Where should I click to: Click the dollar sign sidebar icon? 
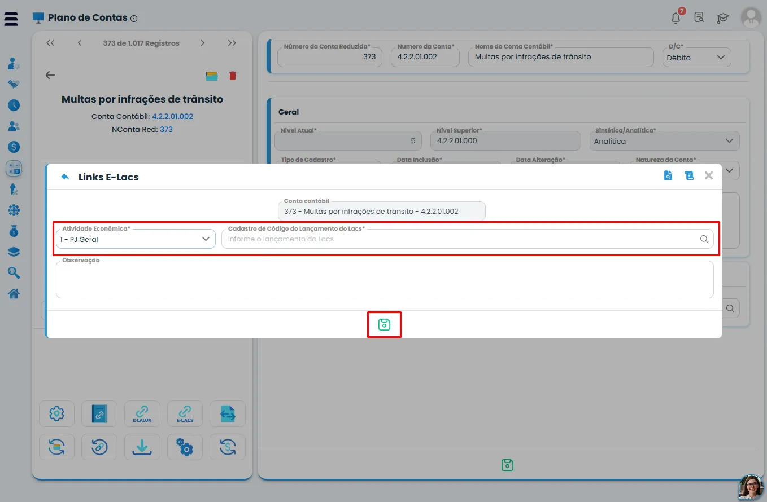coord(14,147)
